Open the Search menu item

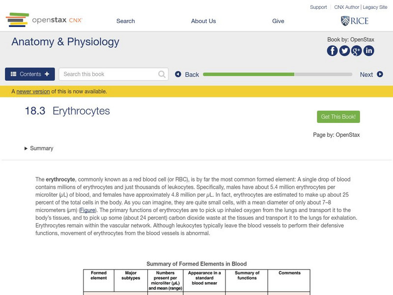125,21
